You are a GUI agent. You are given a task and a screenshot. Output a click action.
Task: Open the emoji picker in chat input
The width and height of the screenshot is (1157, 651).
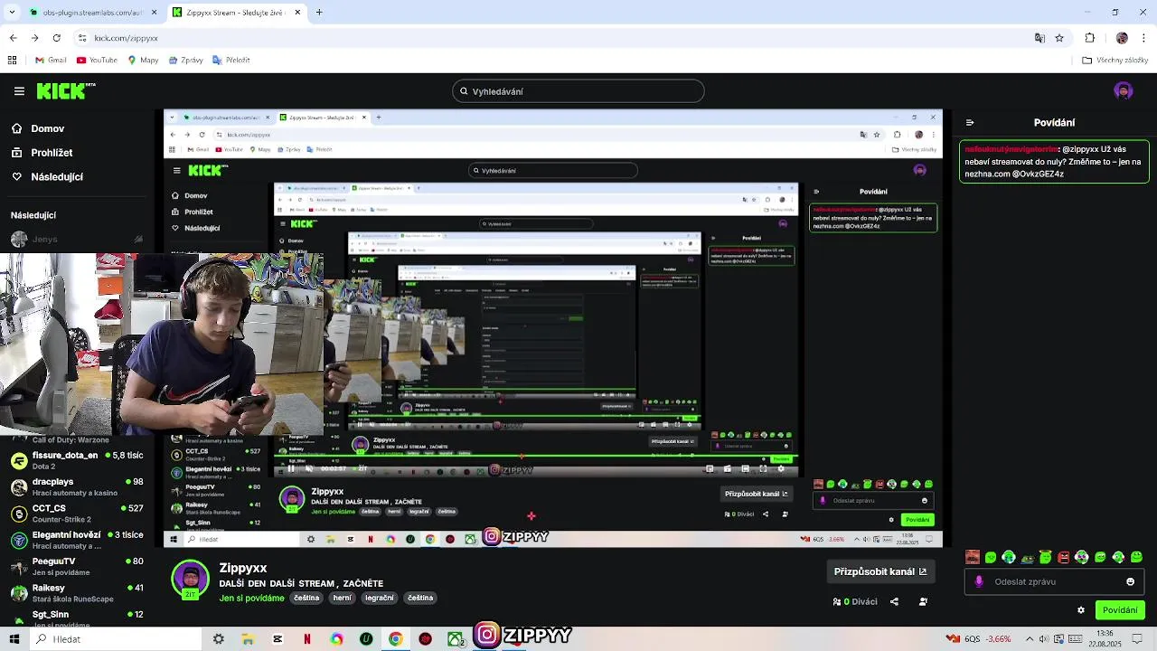click(1130, 581)
